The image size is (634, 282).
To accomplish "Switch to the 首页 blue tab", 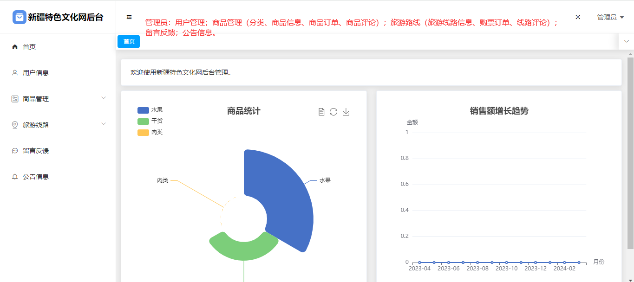I will click(x=129, y=41).
